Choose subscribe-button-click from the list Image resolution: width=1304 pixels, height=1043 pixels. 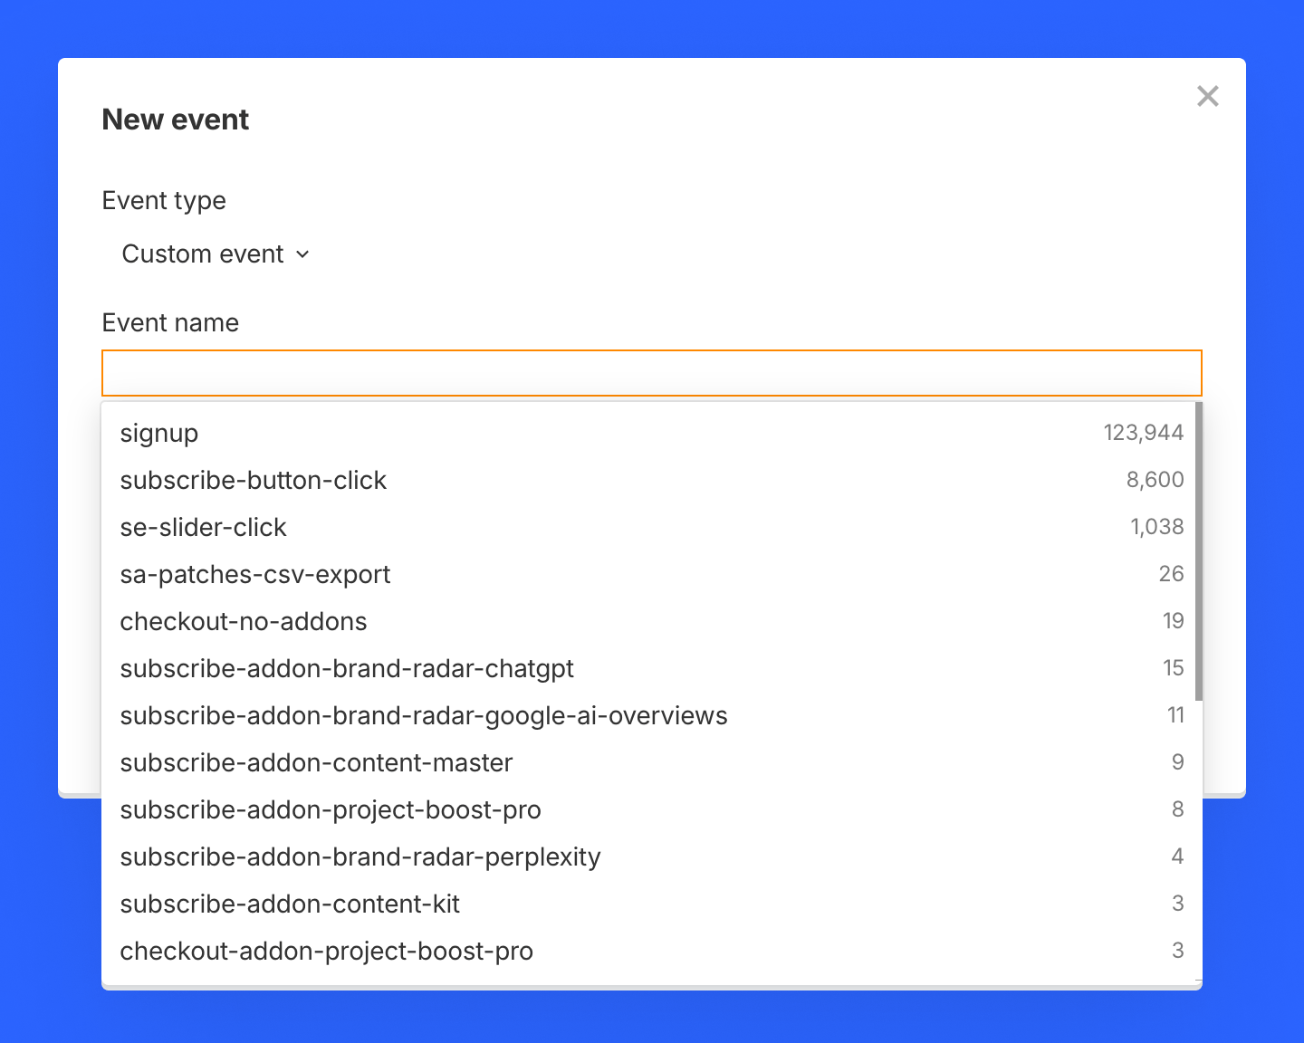tap(254, 481)
